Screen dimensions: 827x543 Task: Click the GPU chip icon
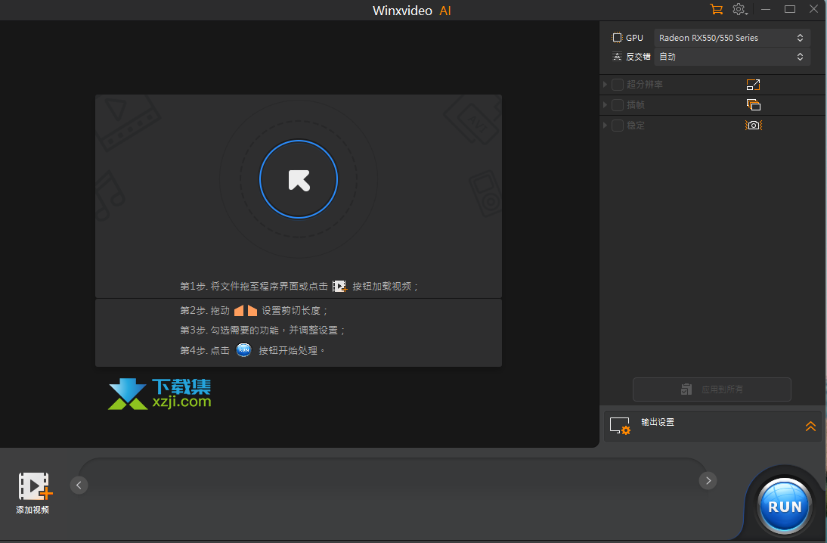point(617,38)
